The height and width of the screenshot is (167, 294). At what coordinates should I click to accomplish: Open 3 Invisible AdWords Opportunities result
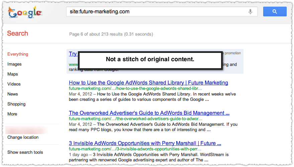145,143
